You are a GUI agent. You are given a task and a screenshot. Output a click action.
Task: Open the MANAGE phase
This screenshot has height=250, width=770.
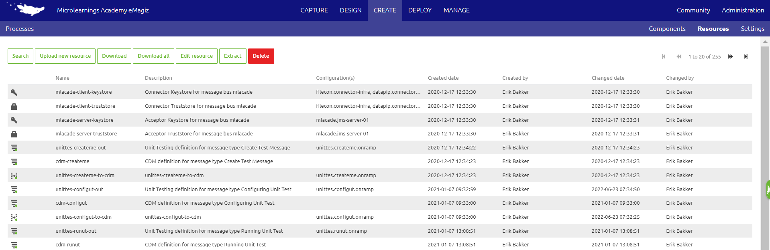pos(456,10)
